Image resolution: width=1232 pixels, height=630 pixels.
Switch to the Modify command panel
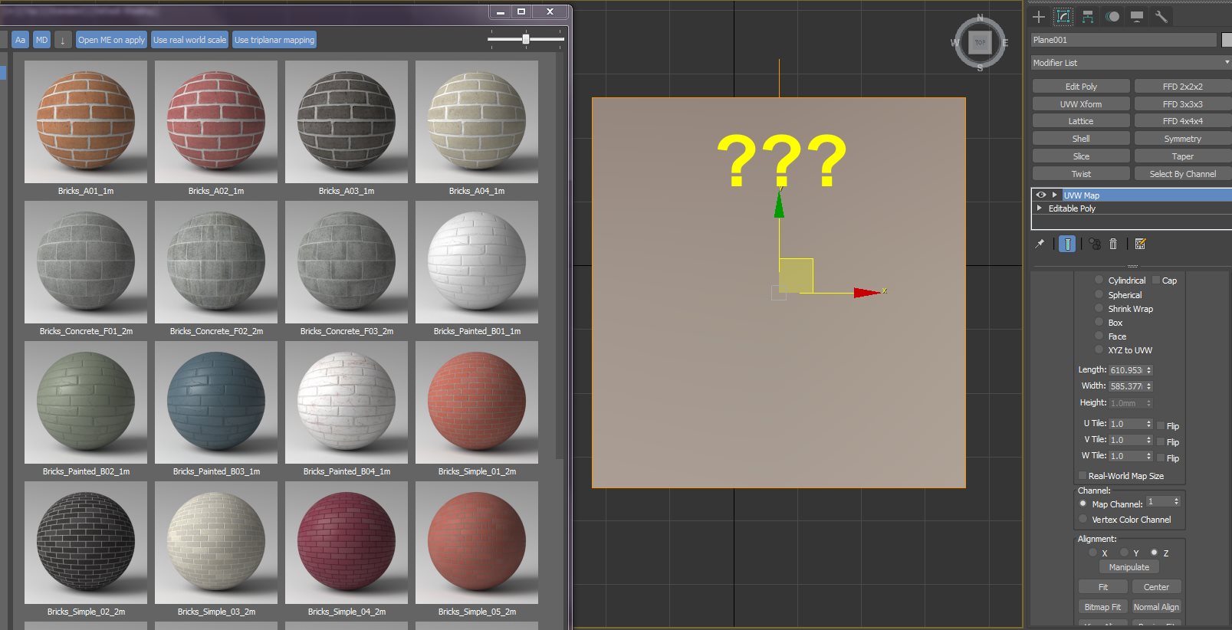(x=1063, y=17)
